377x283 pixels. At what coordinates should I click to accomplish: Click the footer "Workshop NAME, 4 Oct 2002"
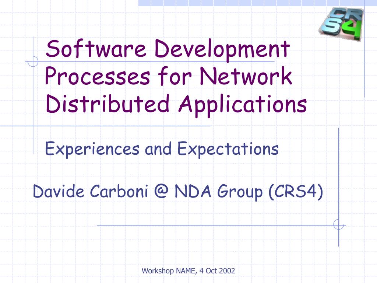coord(188,271)
